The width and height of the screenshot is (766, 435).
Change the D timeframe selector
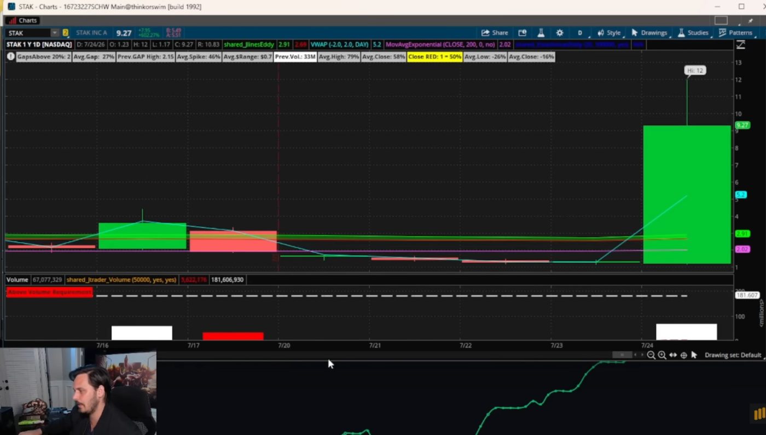[580, 33]
